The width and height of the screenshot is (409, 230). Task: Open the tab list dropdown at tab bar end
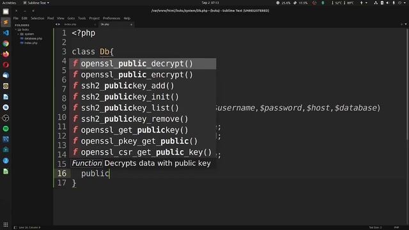click(x=406, y=24)
